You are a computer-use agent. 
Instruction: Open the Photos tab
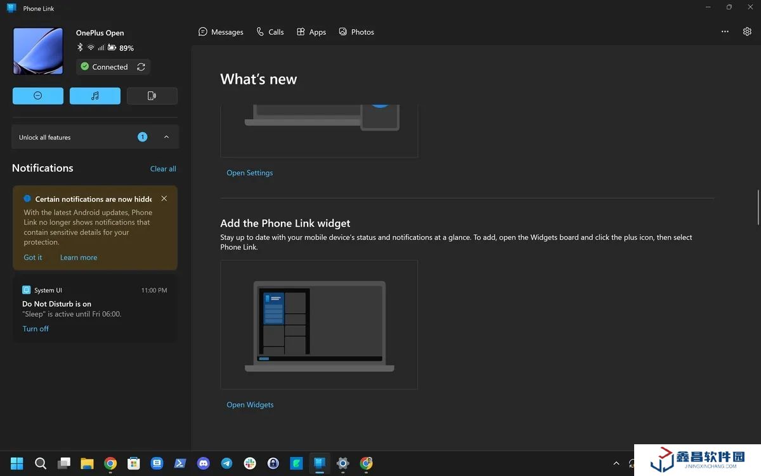356,32
